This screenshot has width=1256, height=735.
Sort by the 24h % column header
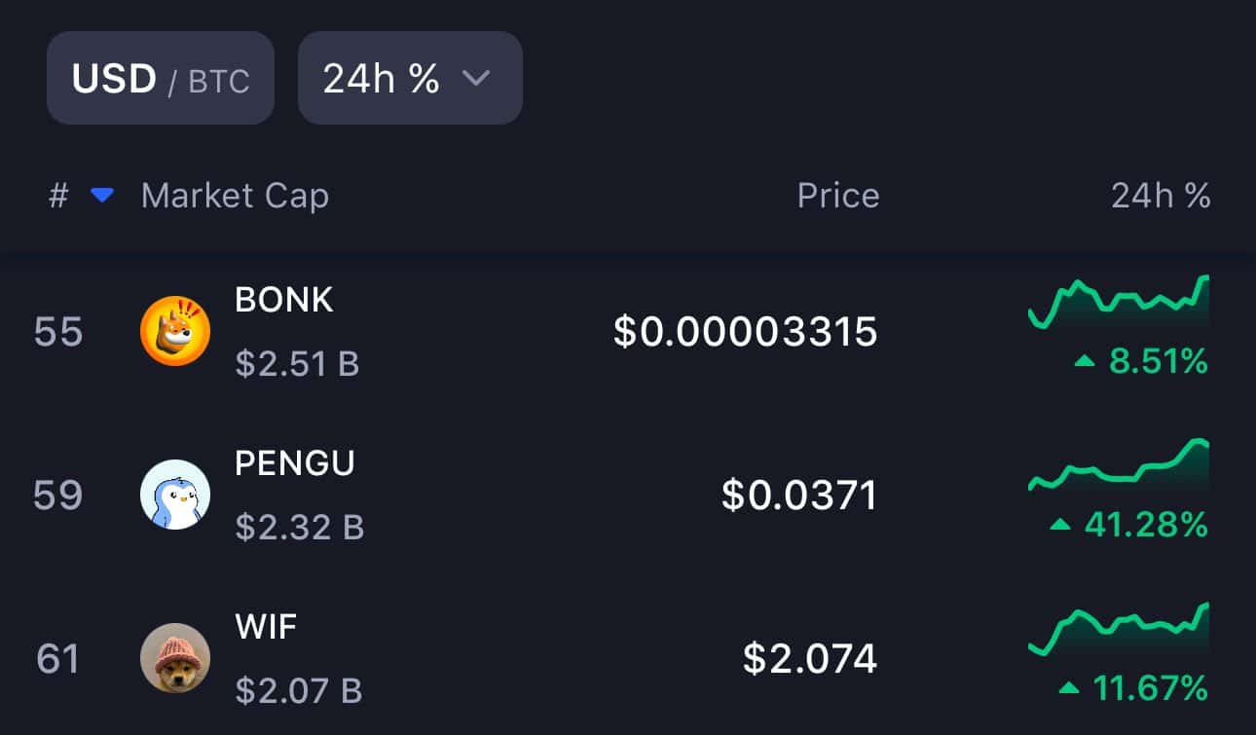coord(1161,196)
